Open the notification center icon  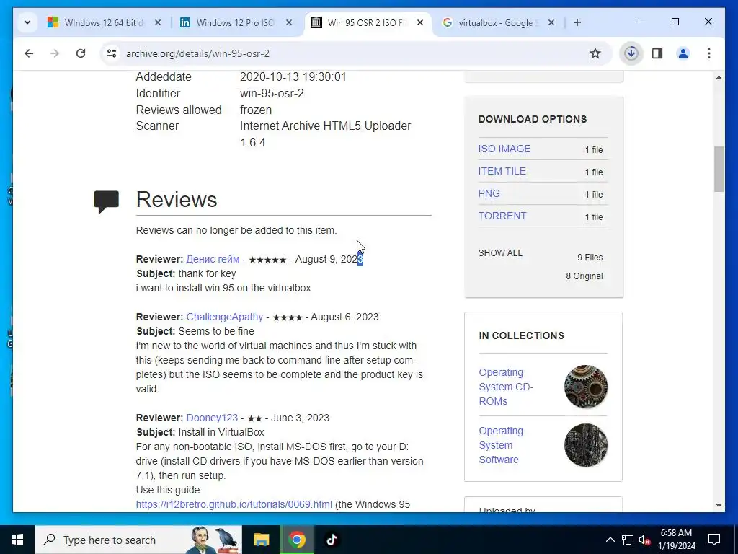point(714,540)
